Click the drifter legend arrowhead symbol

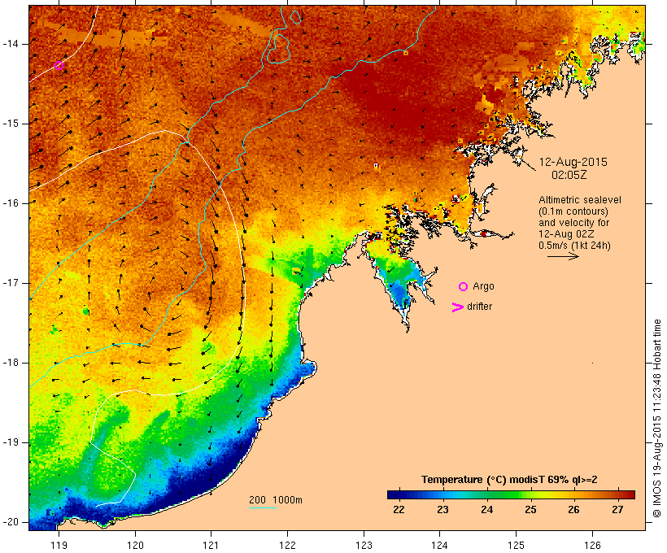pos(457,307)
